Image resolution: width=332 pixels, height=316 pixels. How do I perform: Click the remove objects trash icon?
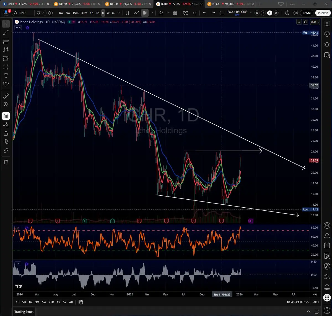pos(6,162)
